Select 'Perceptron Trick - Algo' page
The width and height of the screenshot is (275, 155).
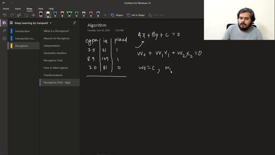point(60,82)
